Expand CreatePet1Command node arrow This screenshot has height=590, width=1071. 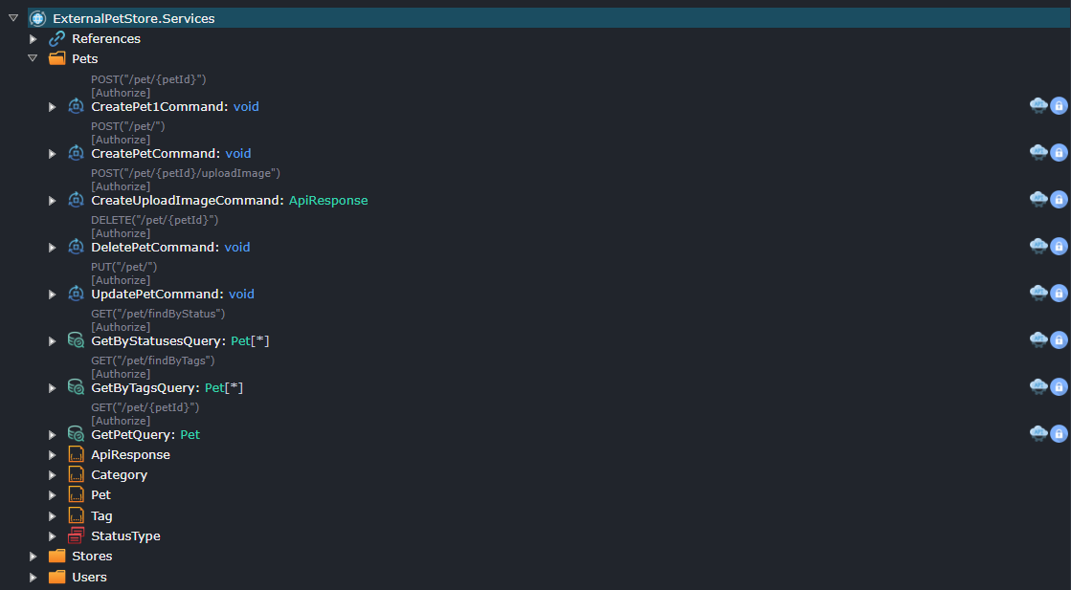tap(52, 107)
